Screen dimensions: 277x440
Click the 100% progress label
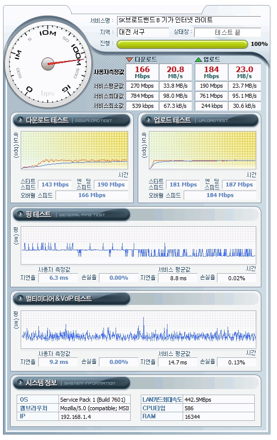(259, 44)
